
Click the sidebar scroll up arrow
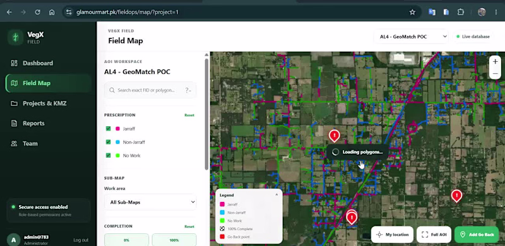(x=207, y=55)
